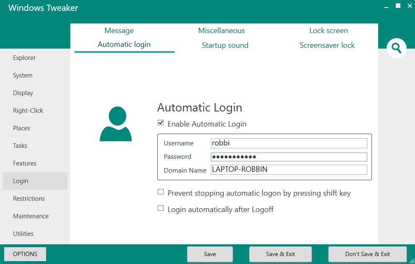This screenshot has width=415, height=264.
Task: Open the Right-Click category
Action: [35, 111]
